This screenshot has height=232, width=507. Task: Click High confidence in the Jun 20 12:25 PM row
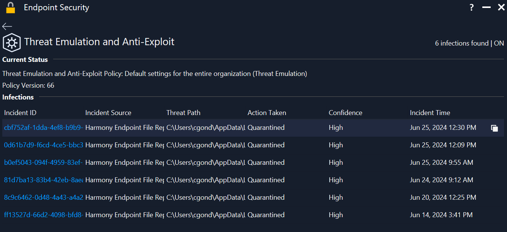click(336, 197)
